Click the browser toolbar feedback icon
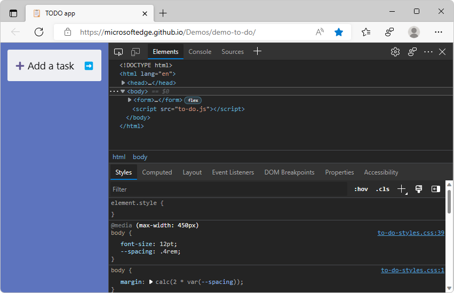Image resolution: width=454 pixels, height=293 pixels. pyautogui.click(x=389, y=32)
